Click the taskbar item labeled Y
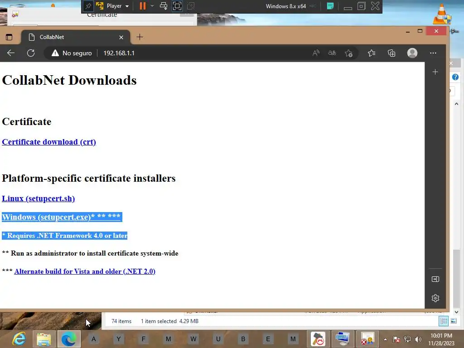Viewport: 464px width, 348px height. pyautogui.click(x=118, y=339)
